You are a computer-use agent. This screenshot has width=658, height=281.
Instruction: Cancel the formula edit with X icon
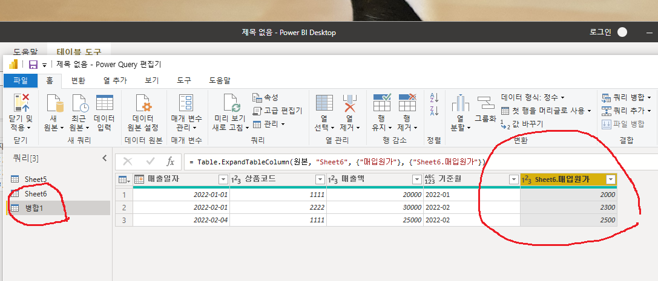tap(128, 161)
